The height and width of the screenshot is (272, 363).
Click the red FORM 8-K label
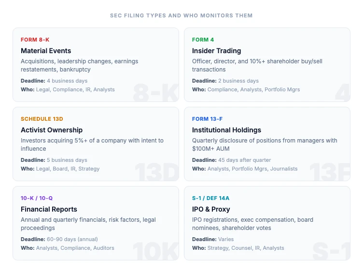pyautogui.click(x=35, y=40)
